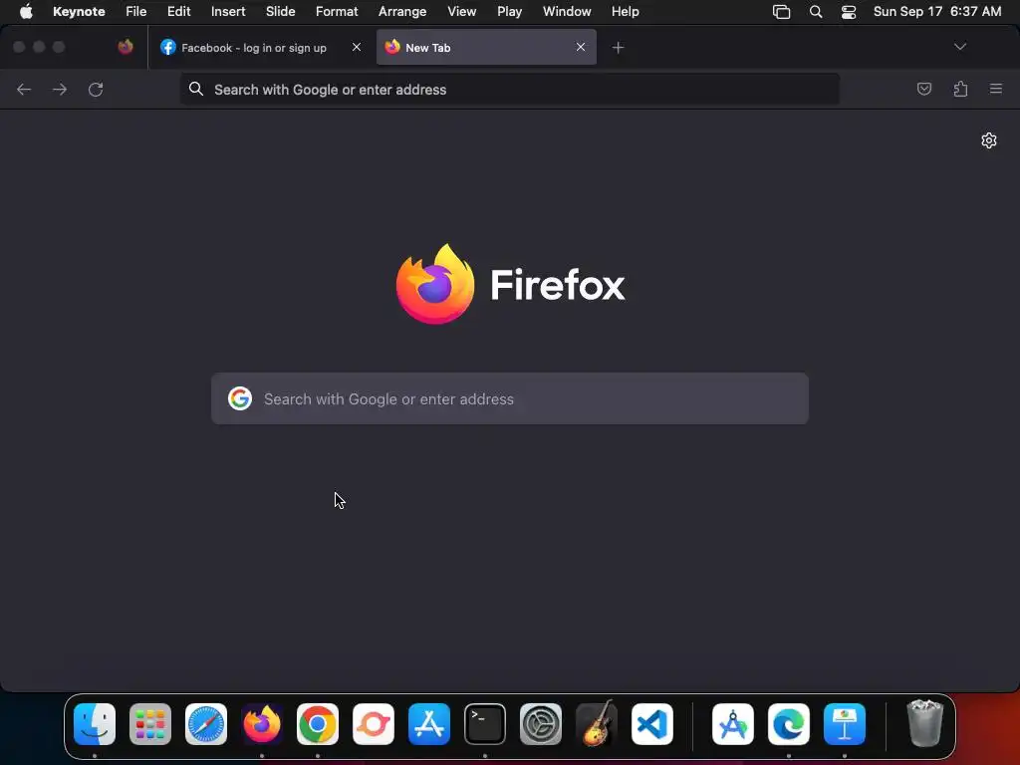The width and height of the screenshot is (1020, 765).
Task: Open Visual Studio Code from the dock
Action: [x=652, y=724]
